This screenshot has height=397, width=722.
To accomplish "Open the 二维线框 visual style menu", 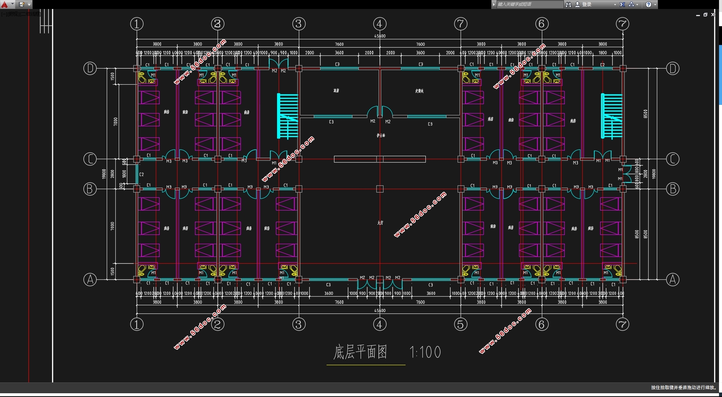I will [x=31, y=14].
